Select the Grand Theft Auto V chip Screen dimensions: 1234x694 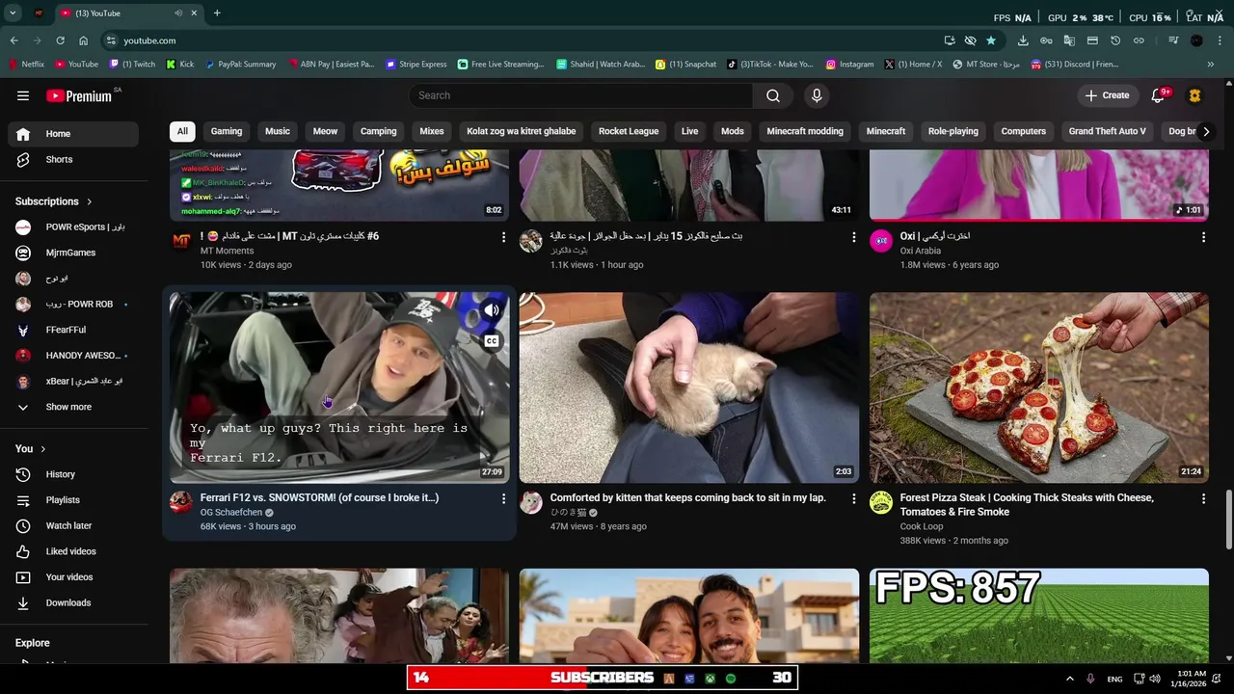1107,131
